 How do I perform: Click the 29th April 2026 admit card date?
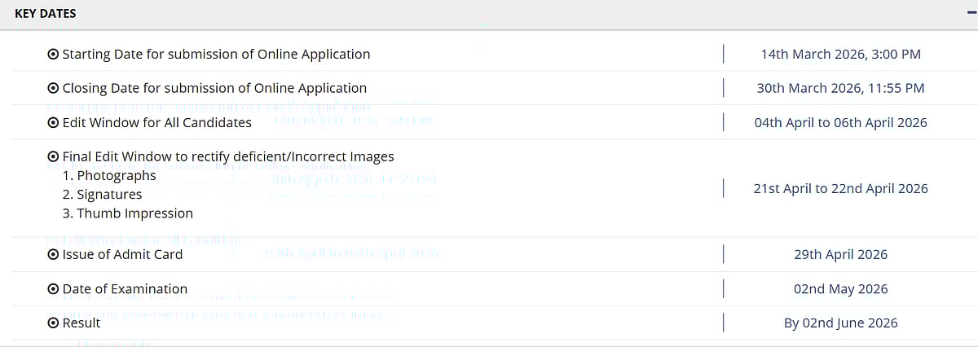click(840, 255)
